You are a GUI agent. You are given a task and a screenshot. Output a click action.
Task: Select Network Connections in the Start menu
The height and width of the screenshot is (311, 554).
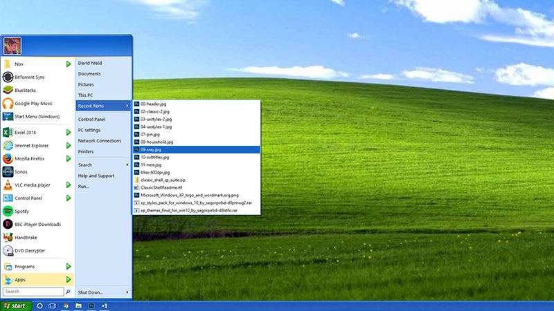(x=99, y=140)
